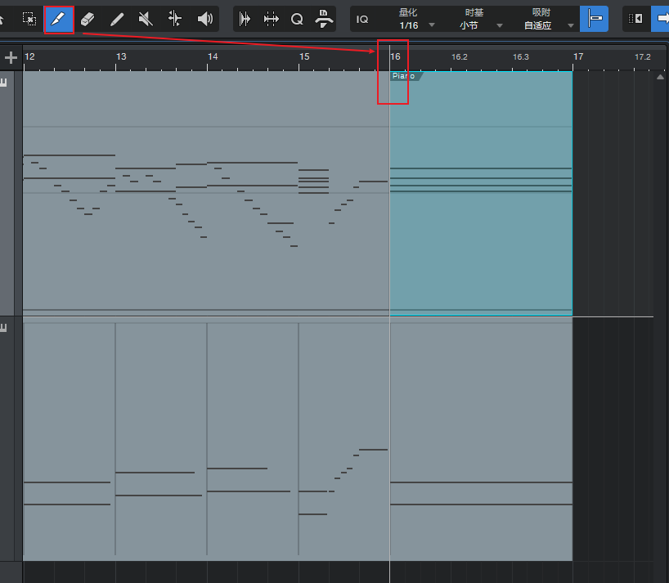Image resolution: width=669 pixels, height=583 pixels.
Task: Click position 17.2 on the ruler
Action: coord(643,57)
